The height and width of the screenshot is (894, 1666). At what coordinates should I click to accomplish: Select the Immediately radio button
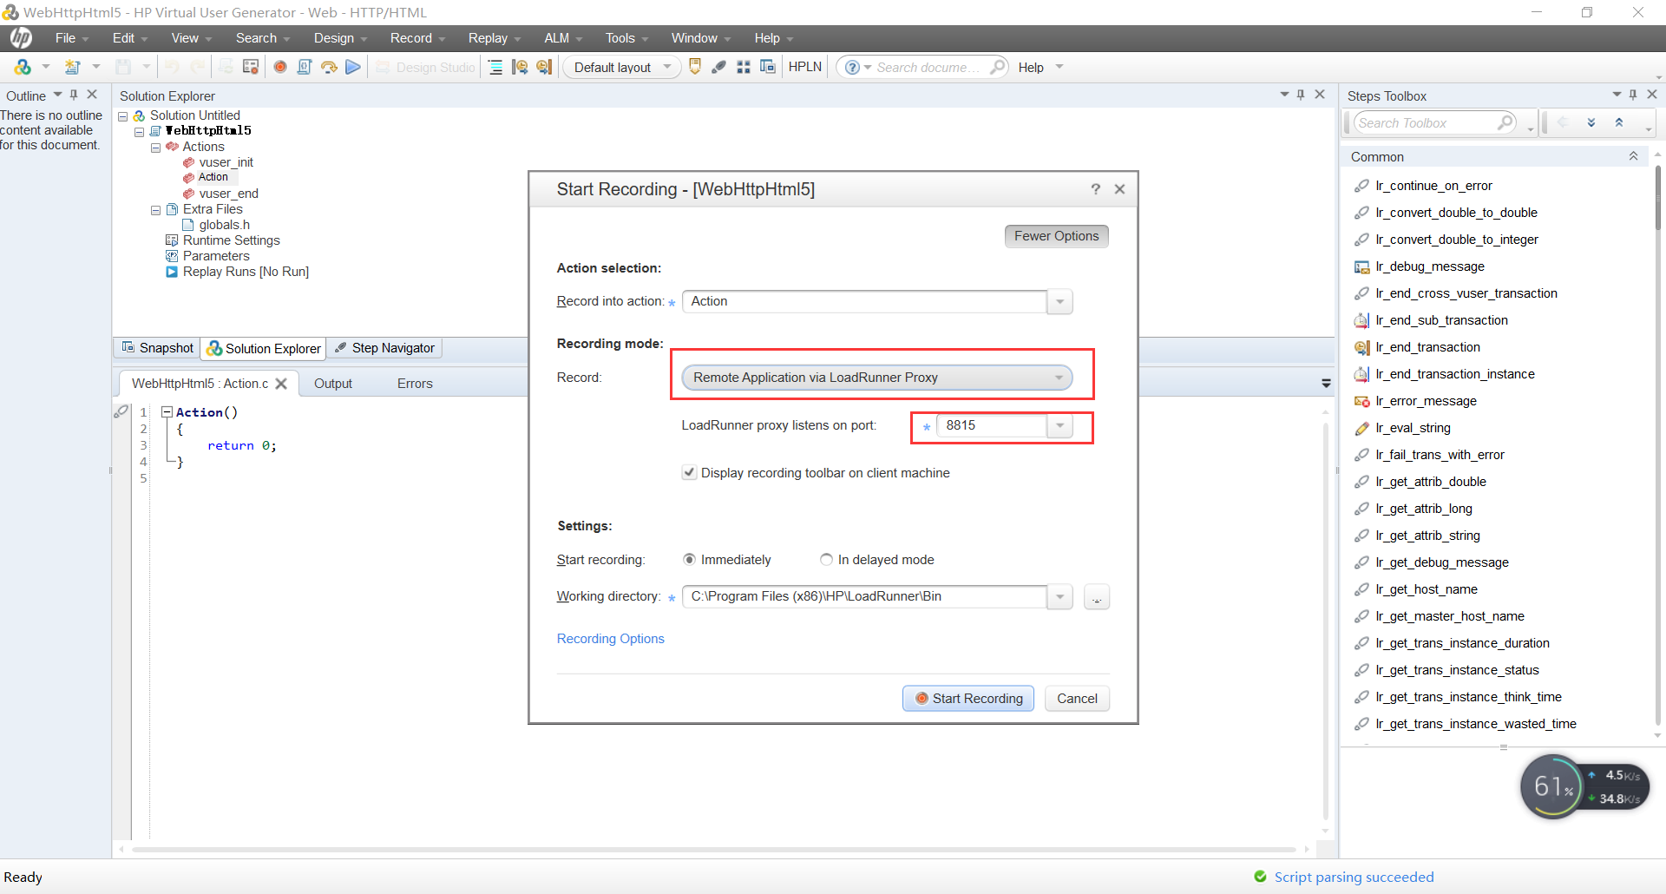coord(690,559)
